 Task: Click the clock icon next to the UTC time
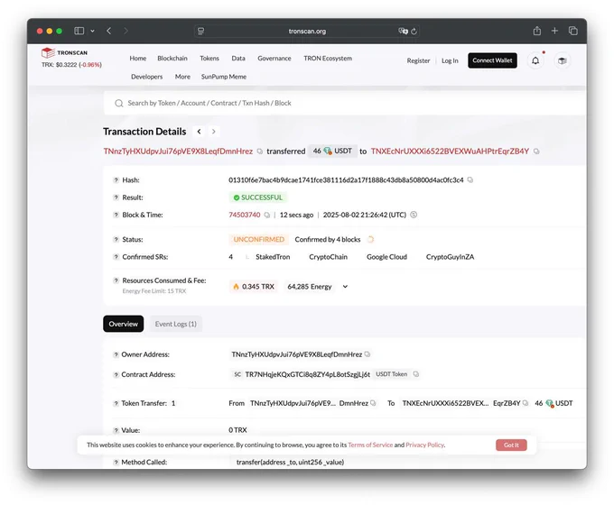click(414, 215)
